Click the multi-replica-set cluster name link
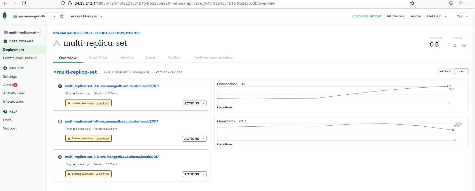The image size is (475, 191). click(77, 72)
